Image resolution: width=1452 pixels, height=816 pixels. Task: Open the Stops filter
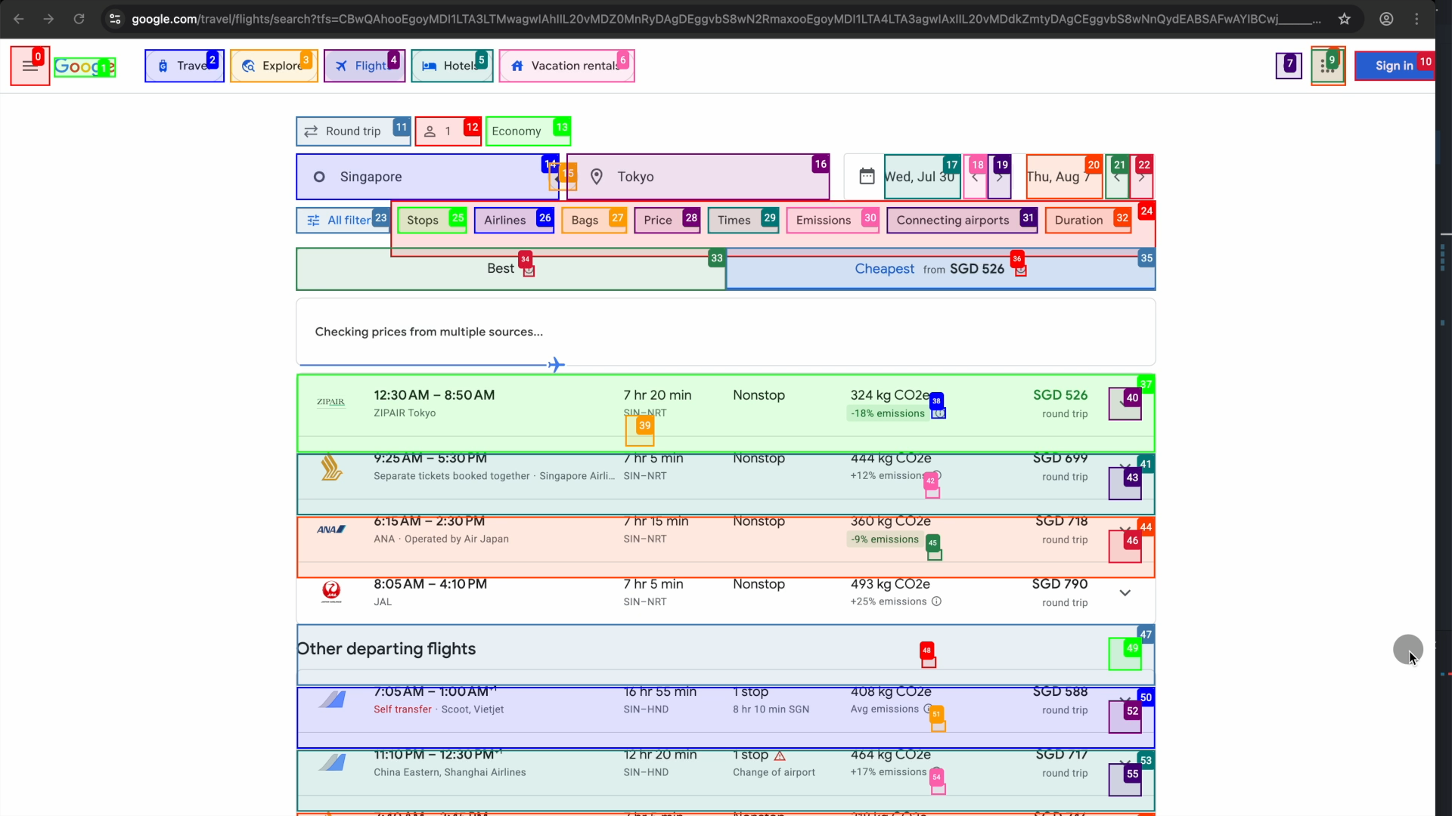coord(432,220)
